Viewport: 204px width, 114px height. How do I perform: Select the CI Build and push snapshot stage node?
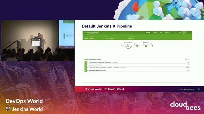point(128,46)
